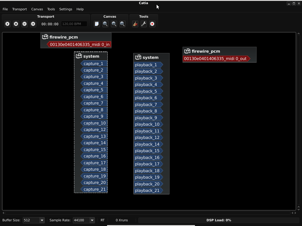The width and height of the screenshot is (302, 226).
Task: Click the DSP Load progress bar
Action: coord(219,220)
